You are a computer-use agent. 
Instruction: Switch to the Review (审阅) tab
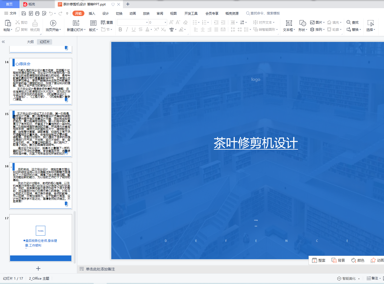point(160,13)
